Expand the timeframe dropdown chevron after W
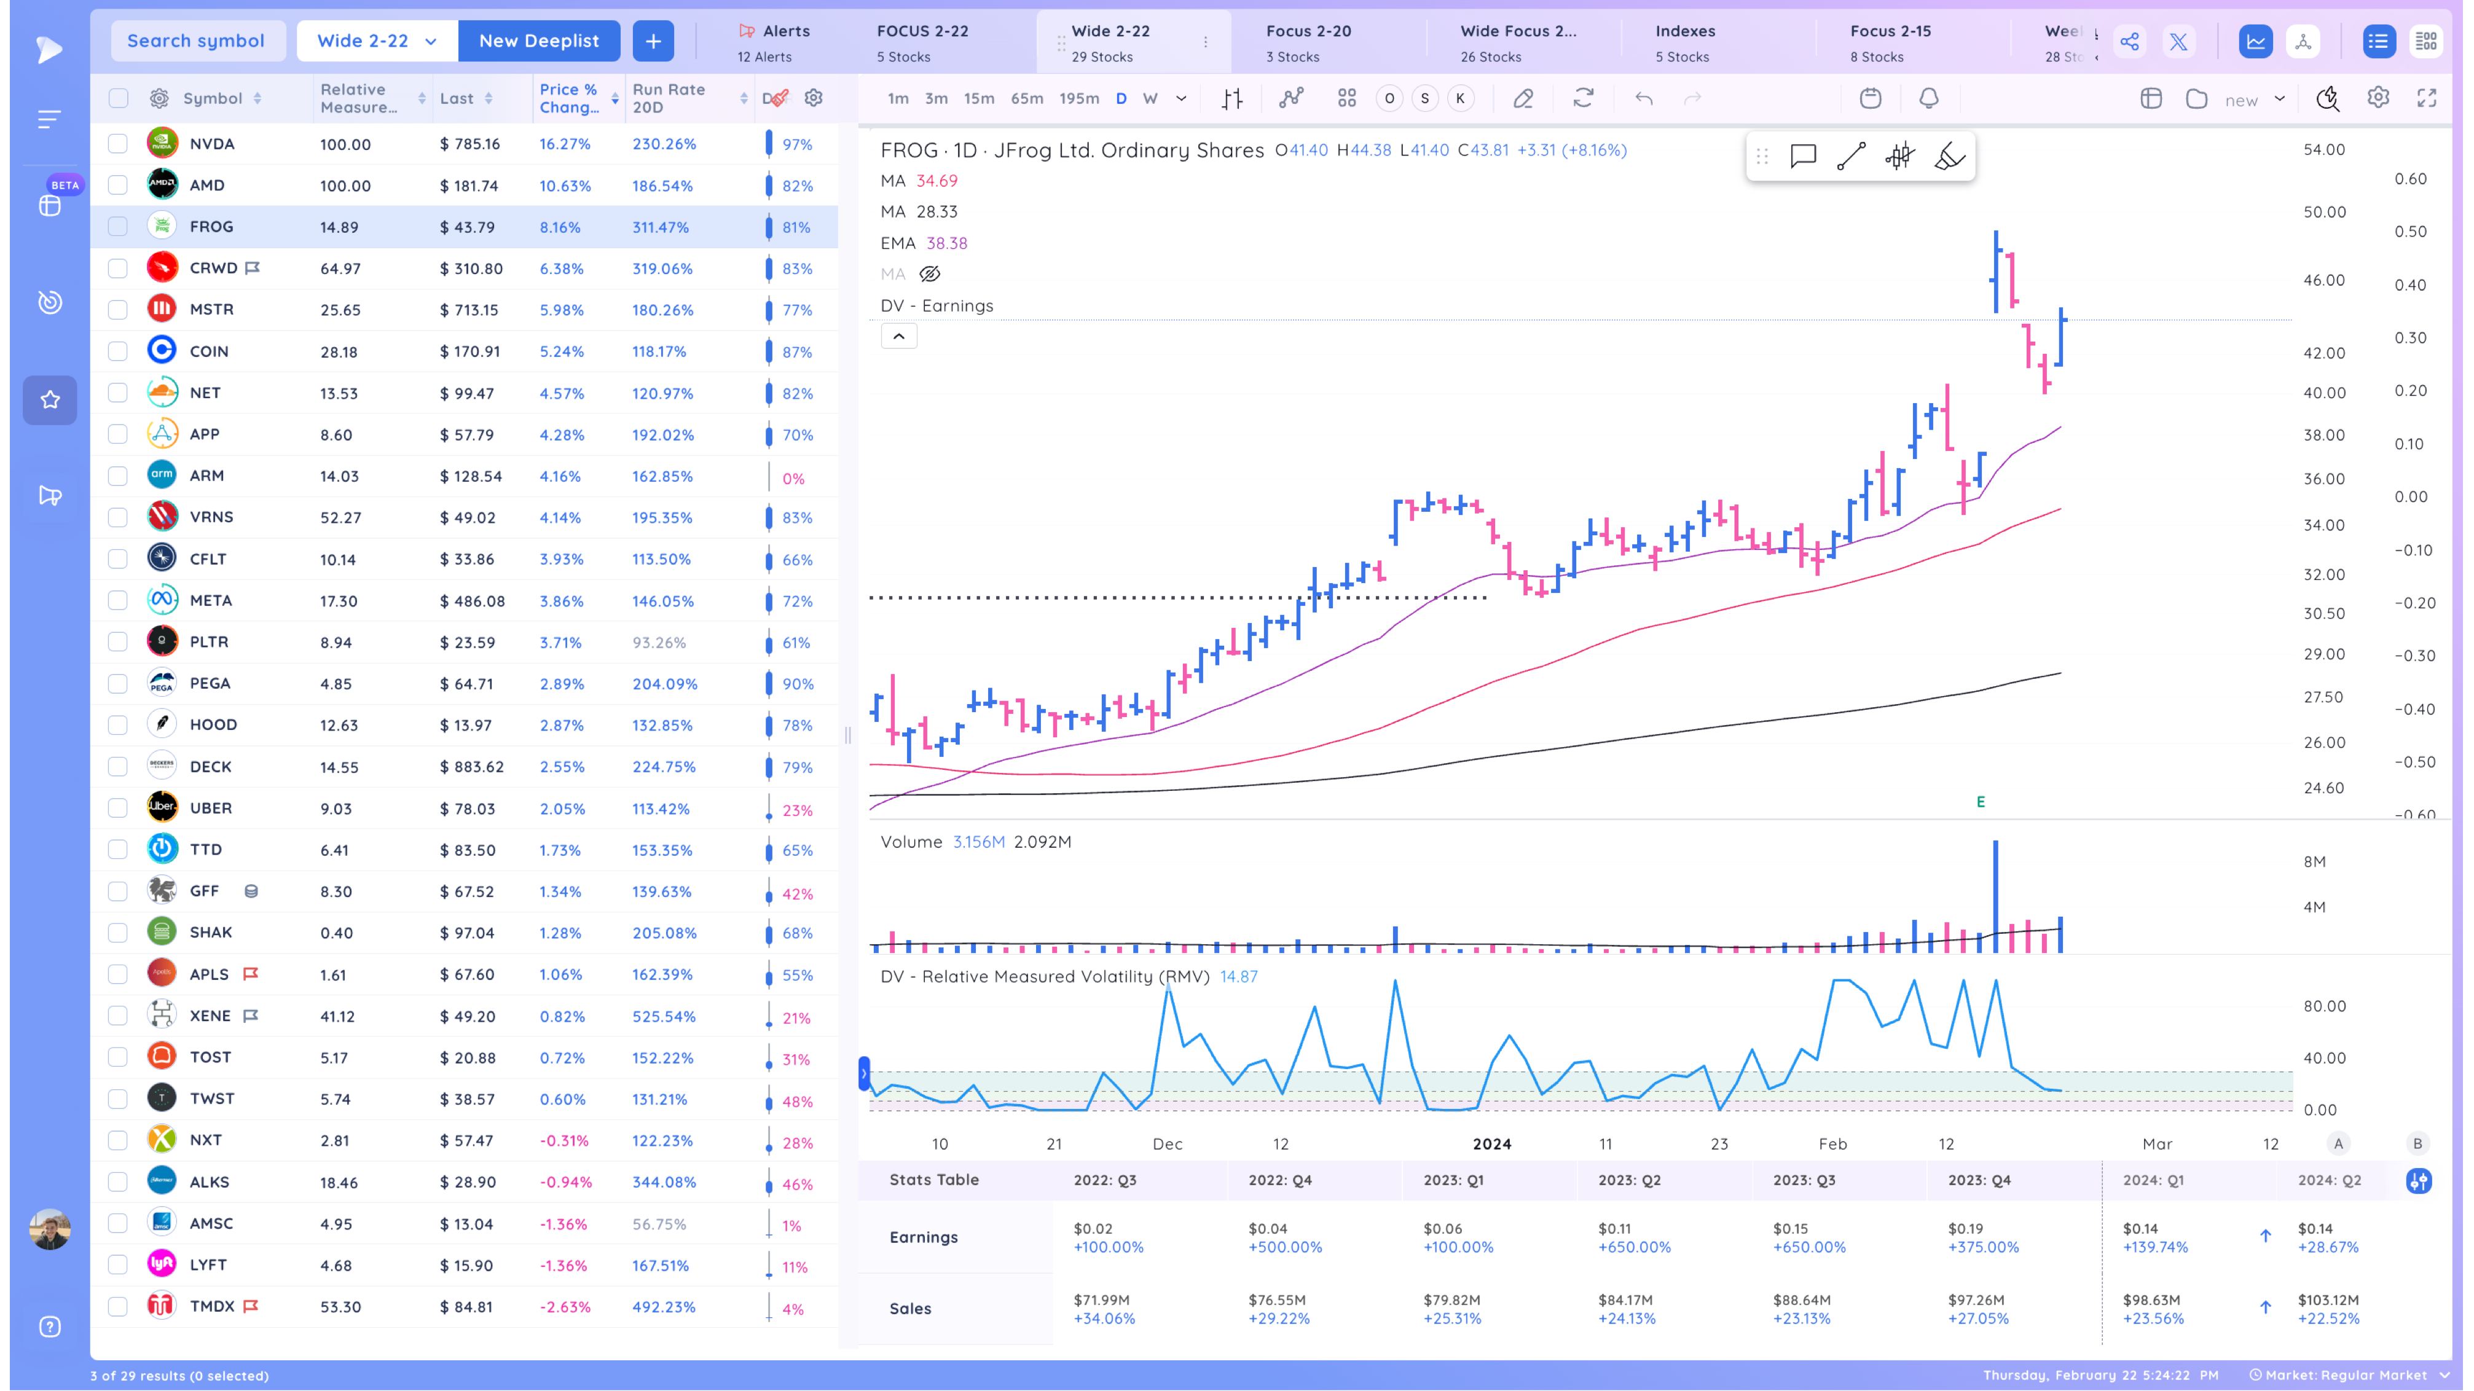This screenshot has height=1391, width=2474. click(1181, 99)
